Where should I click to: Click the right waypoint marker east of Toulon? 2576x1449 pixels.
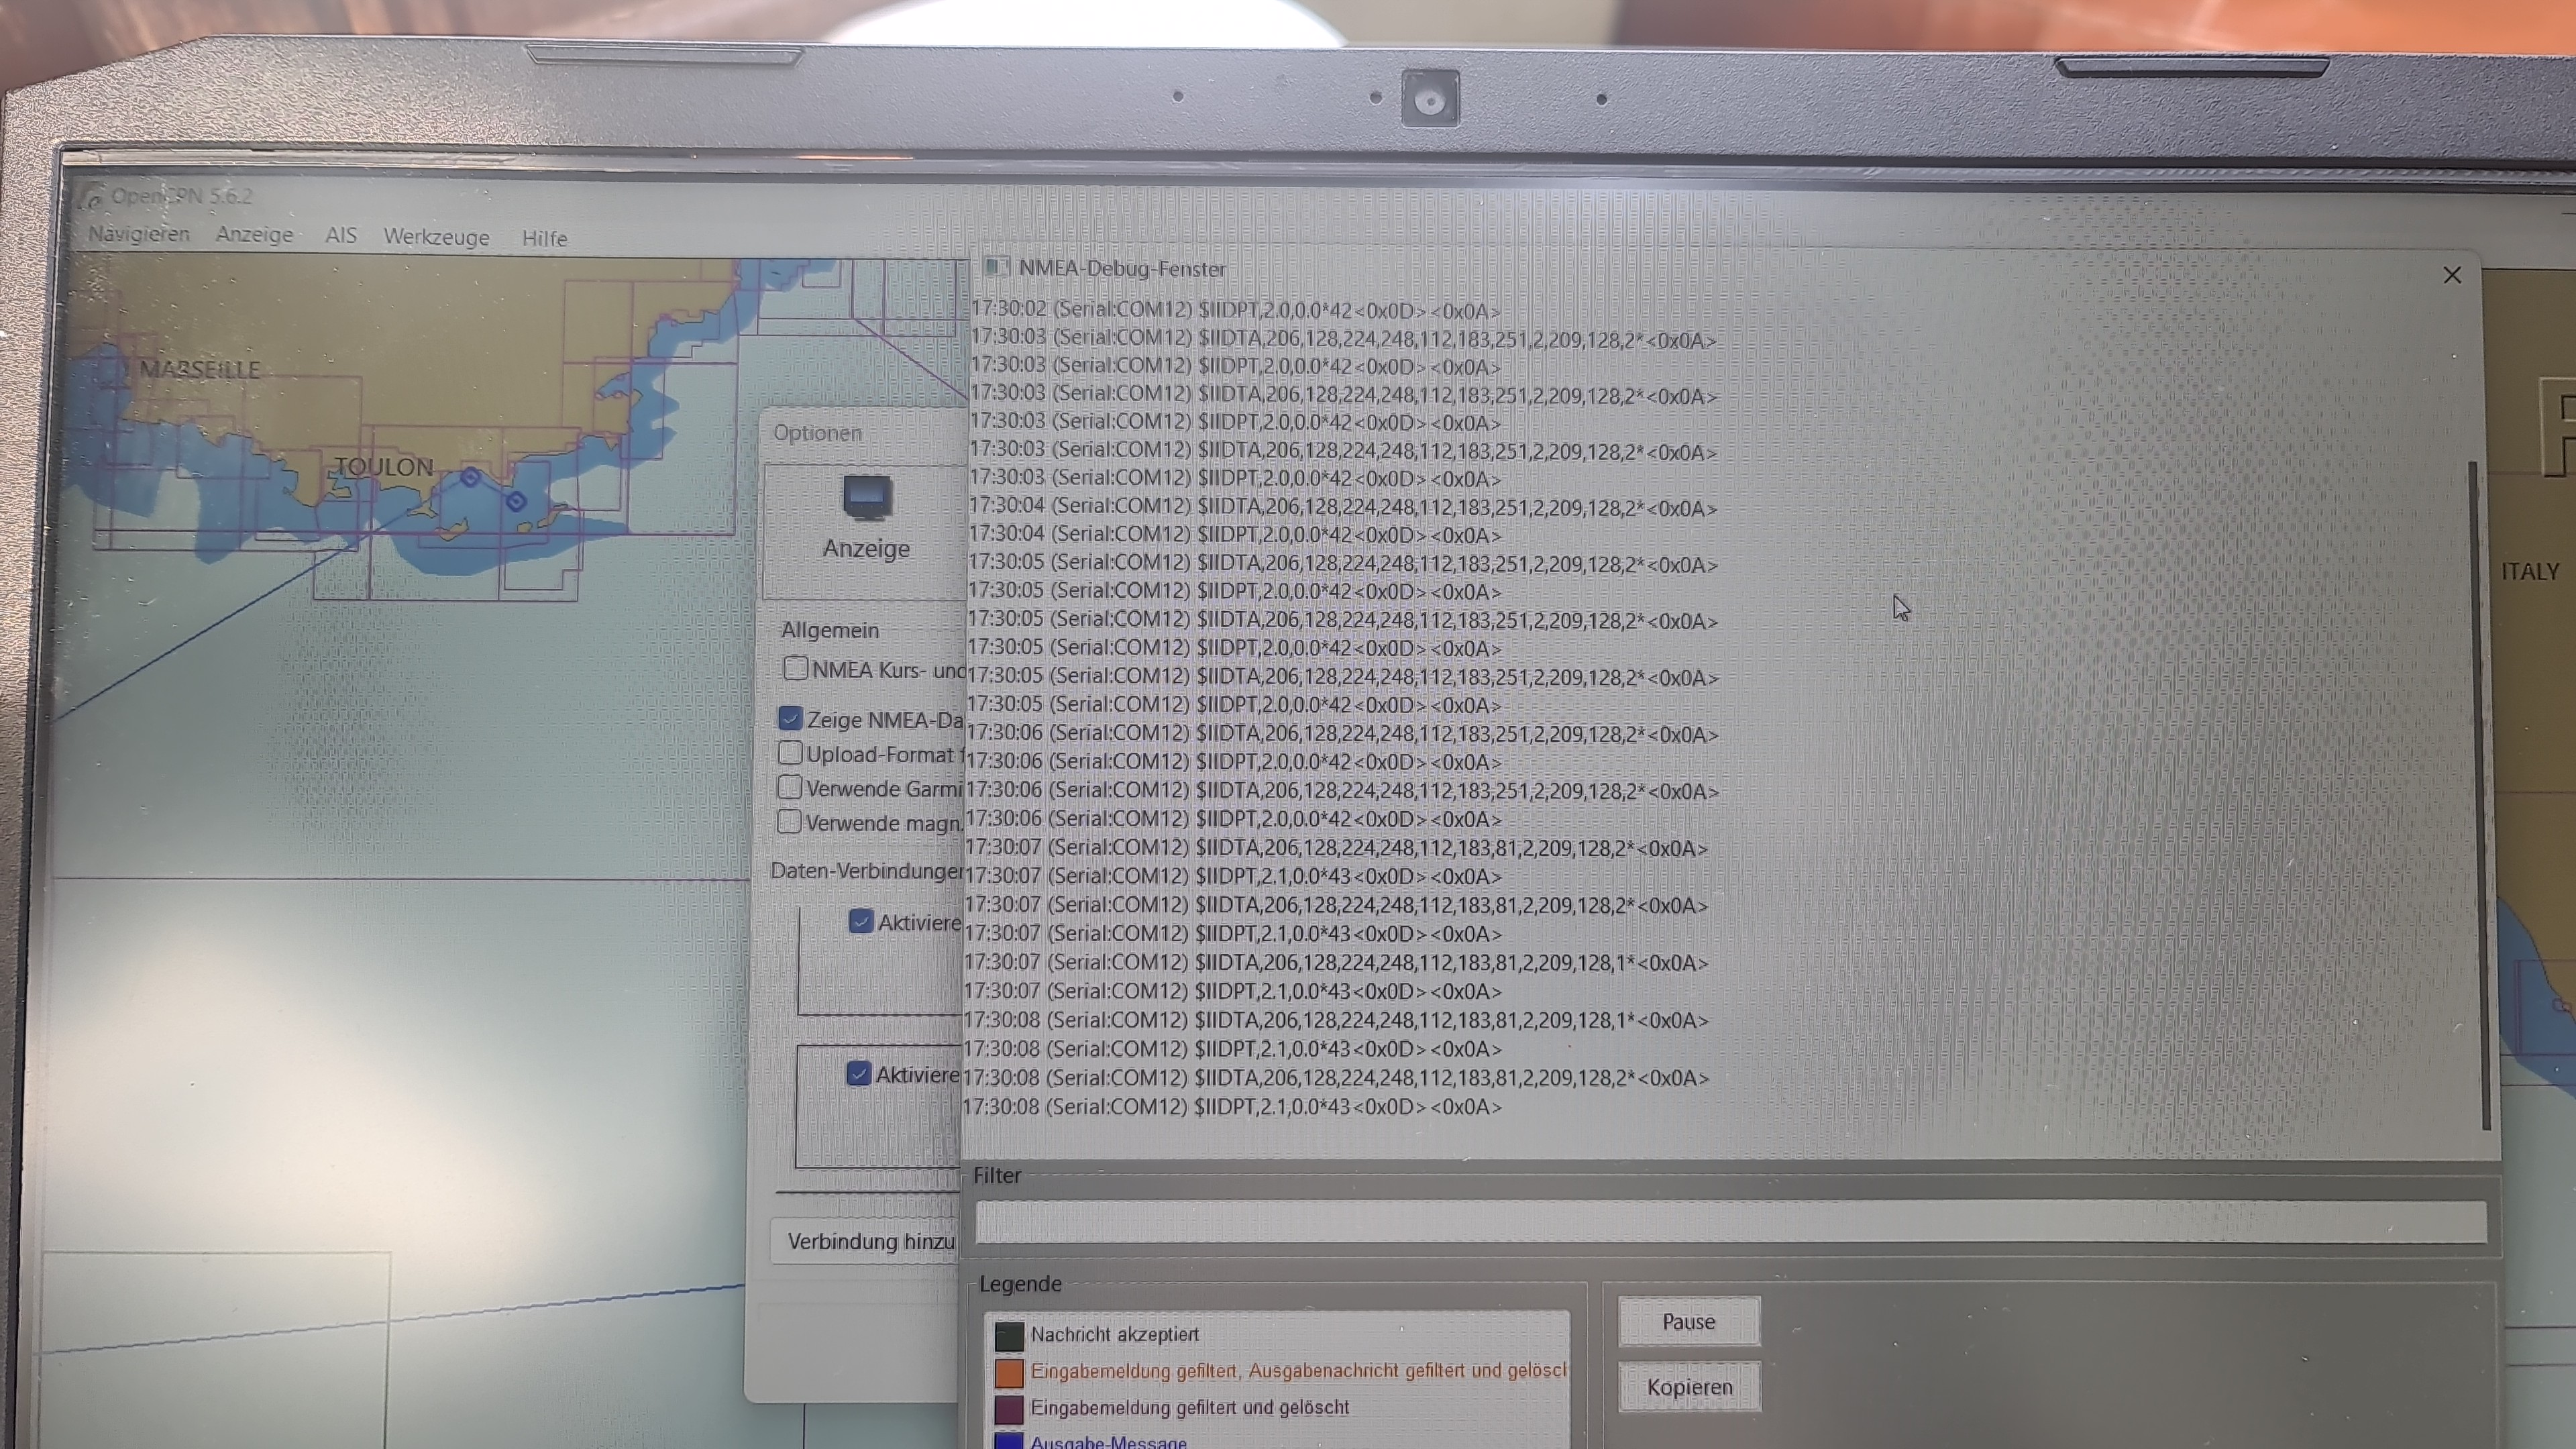[516, 501]
